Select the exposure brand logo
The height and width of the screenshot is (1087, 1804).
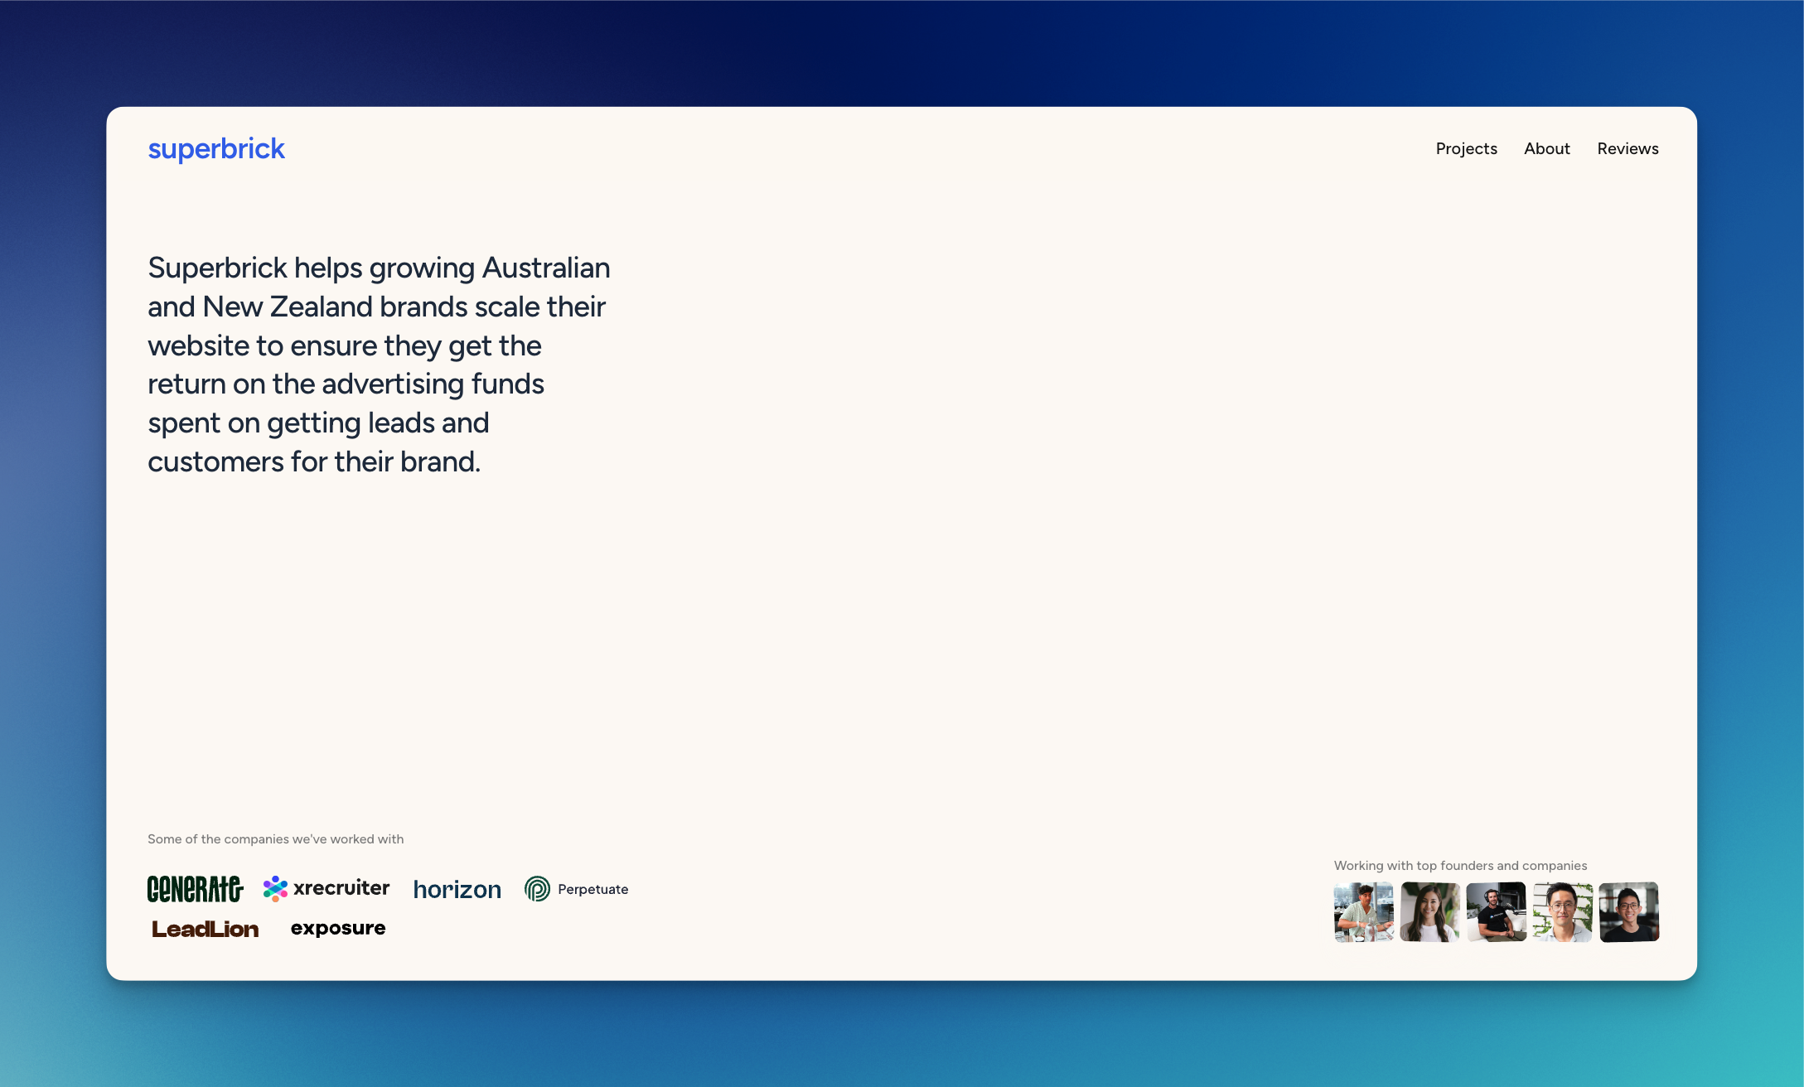point(337,928)
